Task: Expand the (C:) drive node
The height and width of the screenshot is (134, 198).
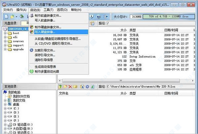Action: pos(6,108)
